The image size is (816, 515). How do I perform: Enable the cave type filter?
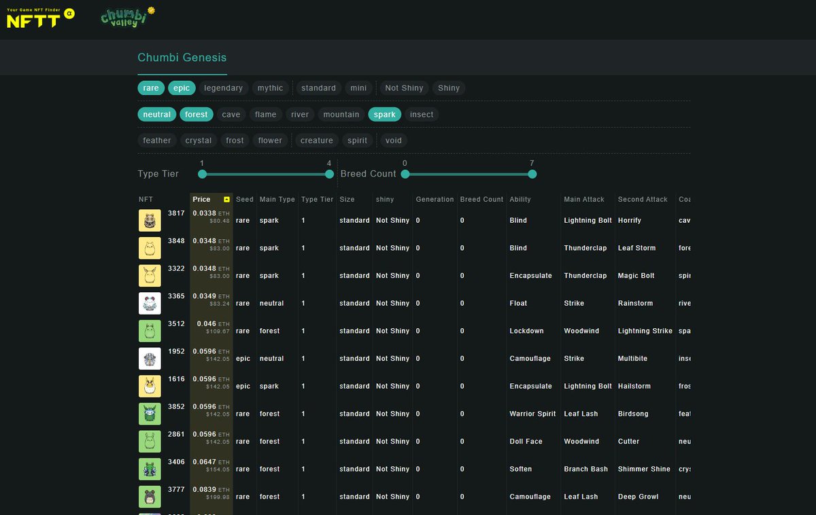point(231,114)
